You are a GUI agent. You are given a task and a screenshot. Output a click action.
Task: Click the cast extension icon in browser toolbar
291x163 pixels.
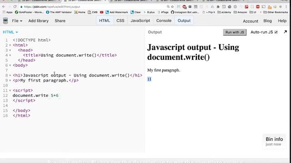point(264,7)
